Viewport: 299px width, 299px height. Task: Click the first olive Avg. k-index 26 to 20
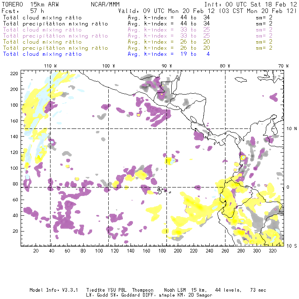tap(169, 42)
